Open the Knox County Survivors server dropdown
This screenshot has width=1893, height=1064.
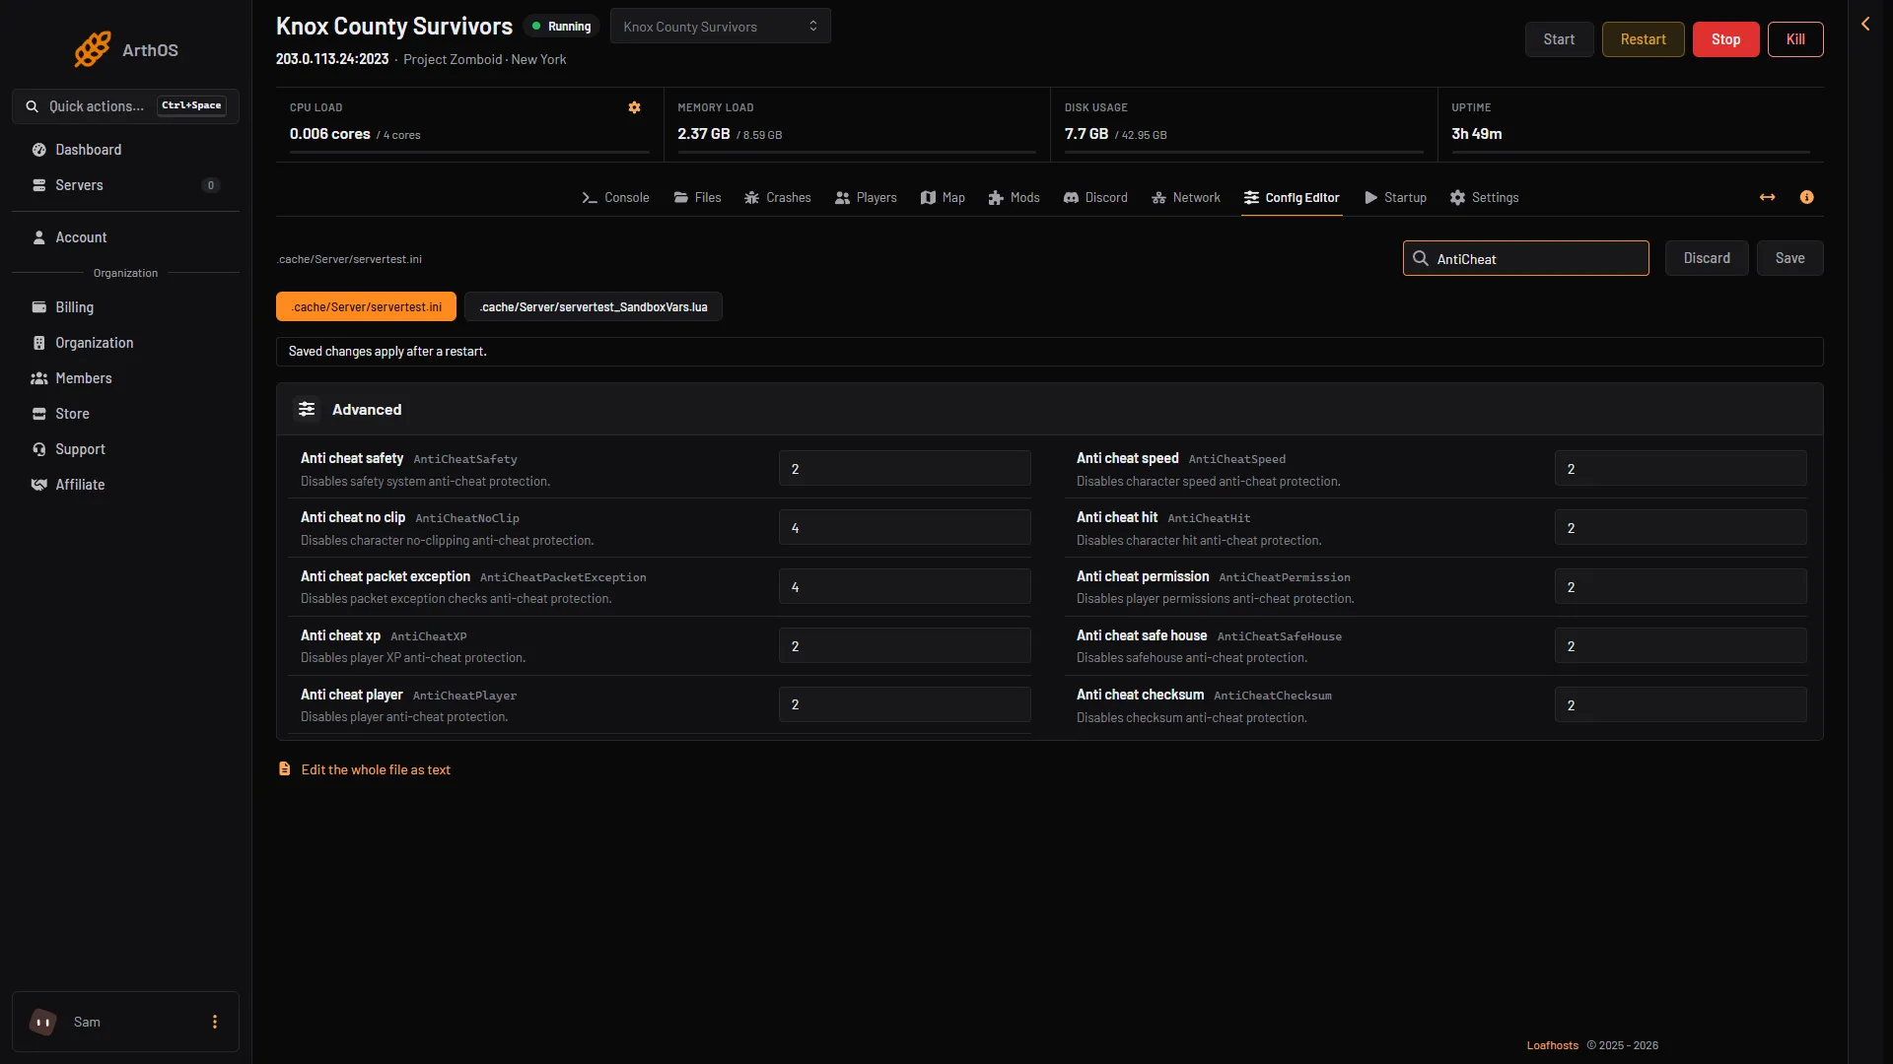pos(721,26)
